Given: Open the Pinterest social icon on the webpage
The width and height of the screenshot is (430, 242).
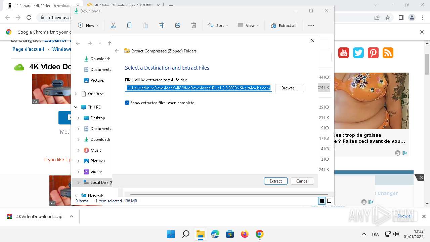Looking at the screenshot, I should point(373,53).
